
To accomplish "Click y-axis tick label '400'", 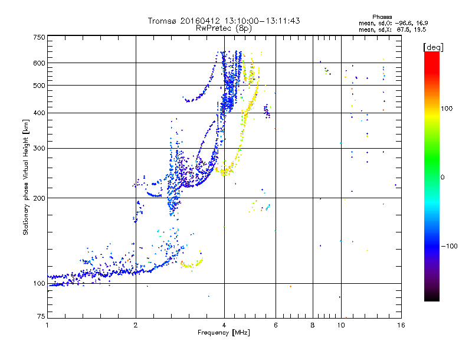I will (40, 113).
